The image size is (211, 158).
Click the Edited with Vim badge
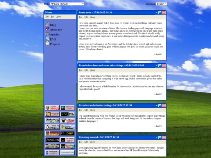tap(52, 121)
